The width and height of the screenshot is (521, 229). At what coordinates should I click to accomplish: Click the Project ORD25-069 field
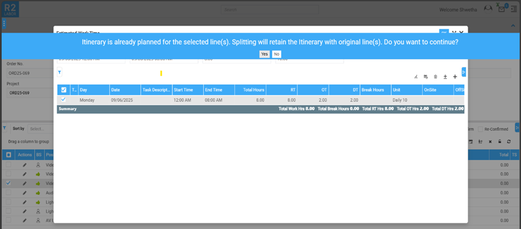(x=30, y=93)
